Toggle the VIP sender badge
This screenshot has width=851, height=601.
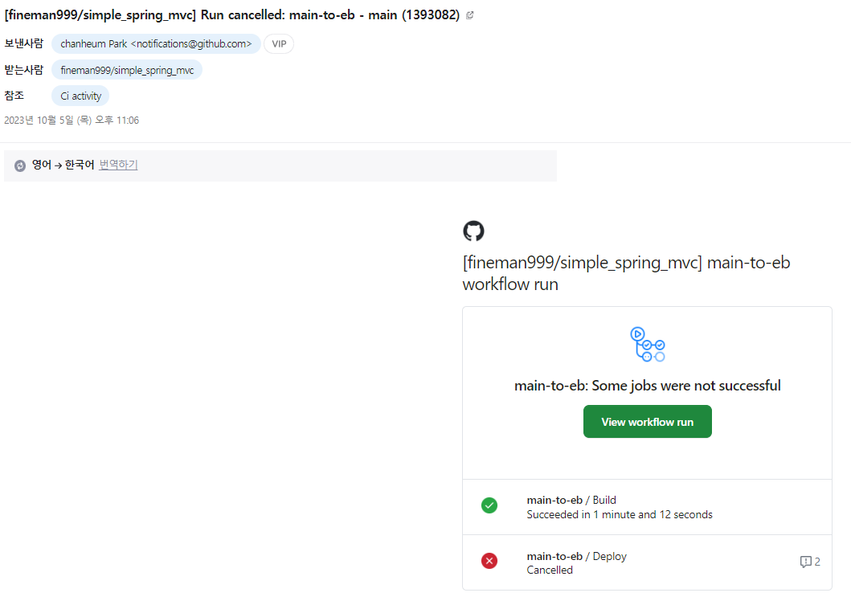point(279,44)
